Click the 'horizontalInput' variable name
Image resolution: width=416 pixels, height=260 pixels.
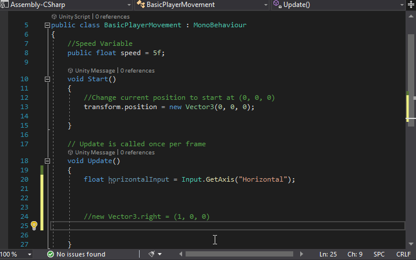pos(138,179)
